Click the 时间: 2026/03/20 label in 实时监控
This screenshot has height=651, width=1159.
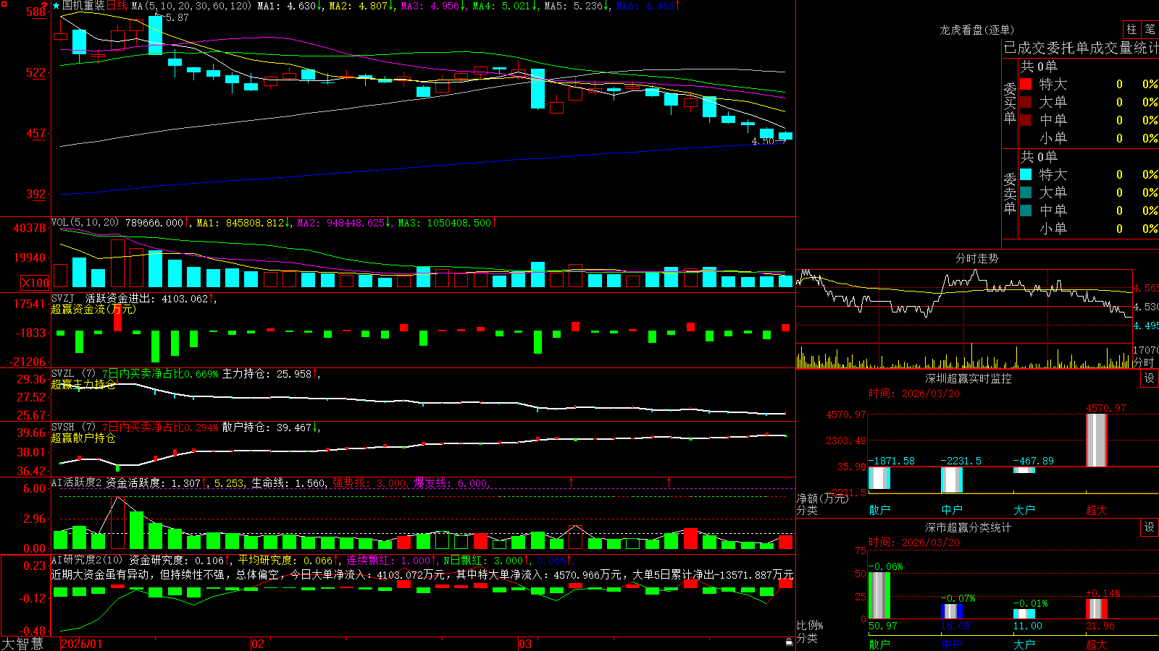coord(914,393)
